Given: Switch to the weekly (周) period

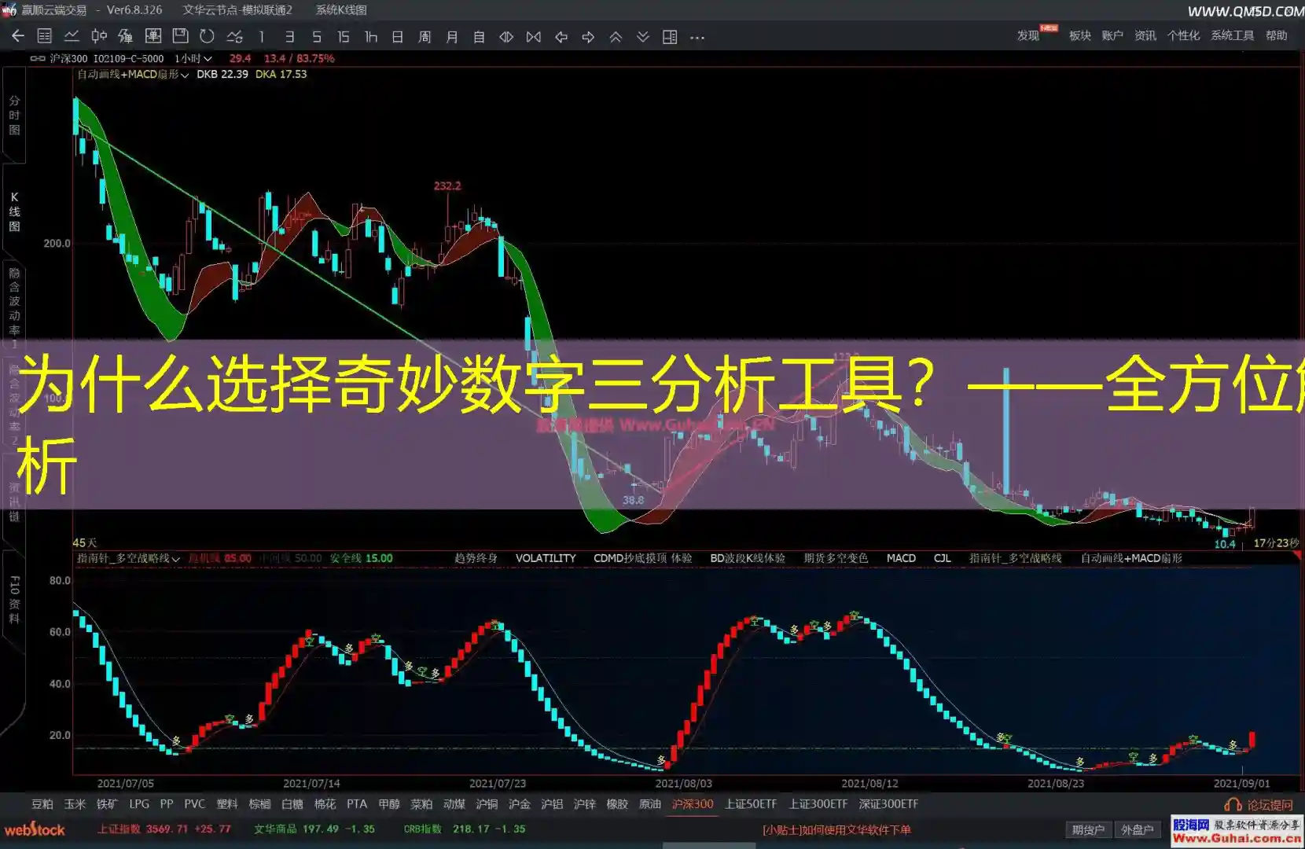Looking at the screenshot, I should (425, 36).
